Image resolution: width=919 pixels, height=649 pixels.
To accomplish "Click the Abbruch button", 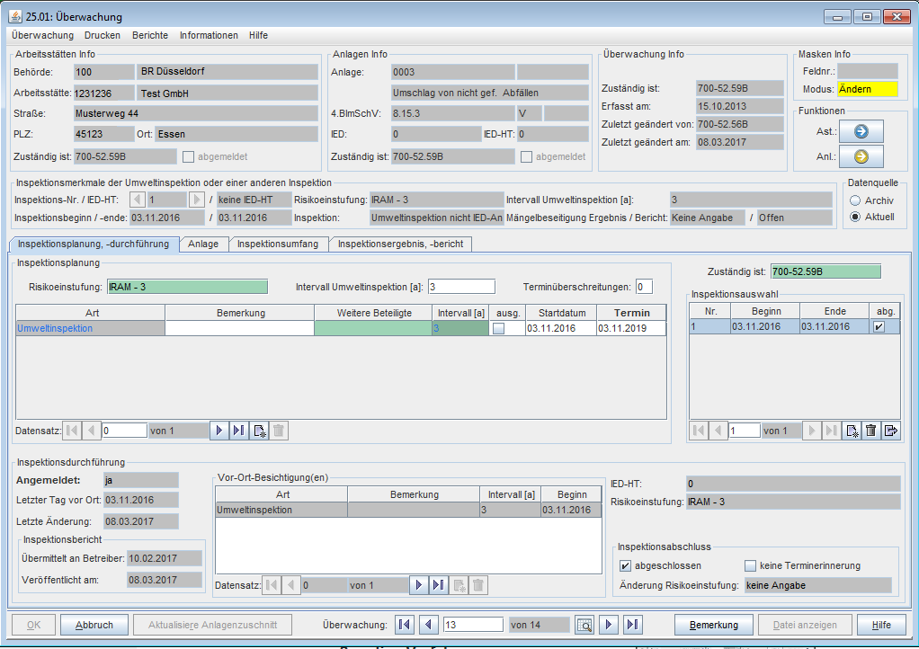I will click(x=94, y=625).
